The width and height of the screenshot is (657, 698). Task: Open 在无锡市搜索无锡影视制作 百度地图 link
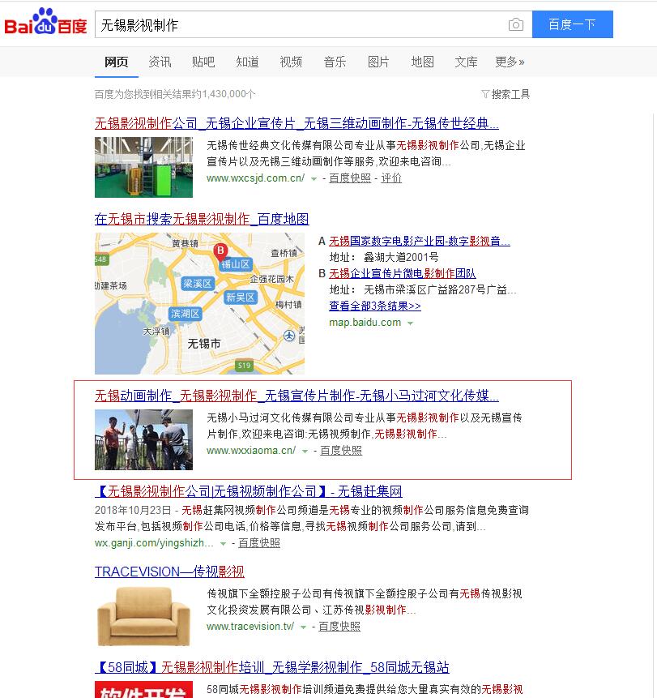coord(202,219)
